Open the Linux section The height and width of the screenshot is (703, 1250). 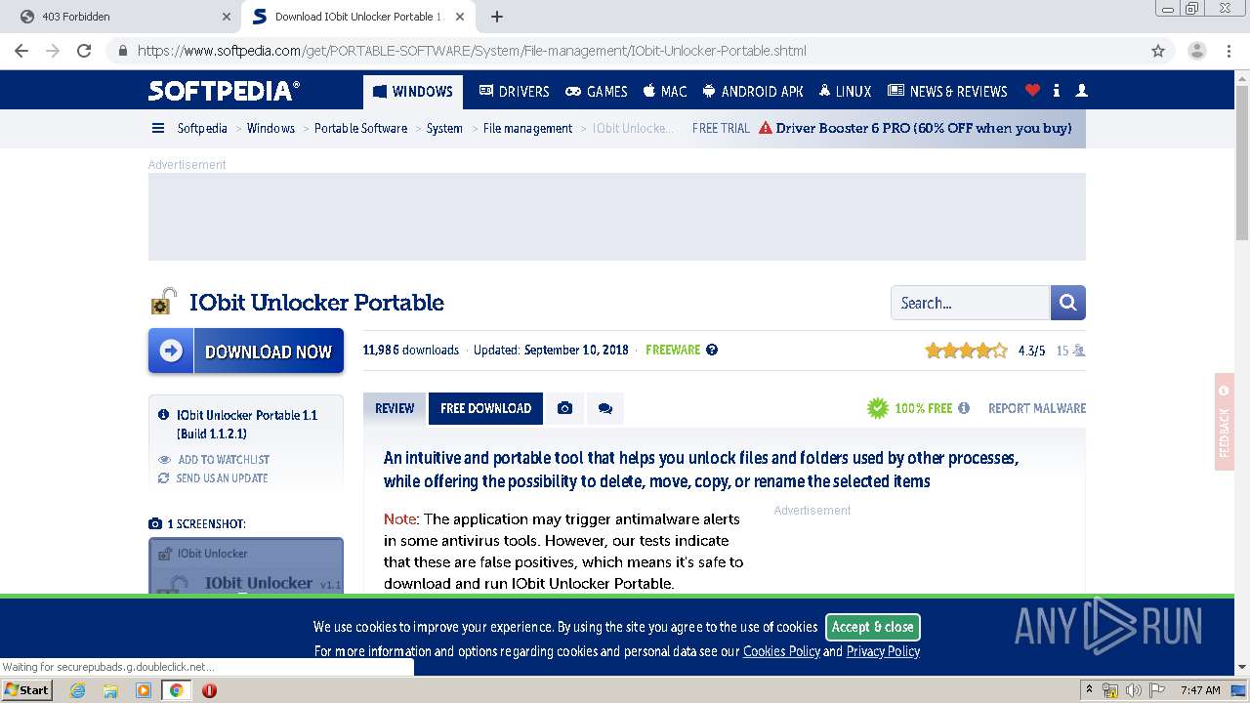pyautogui.click(x=846, y=92)
